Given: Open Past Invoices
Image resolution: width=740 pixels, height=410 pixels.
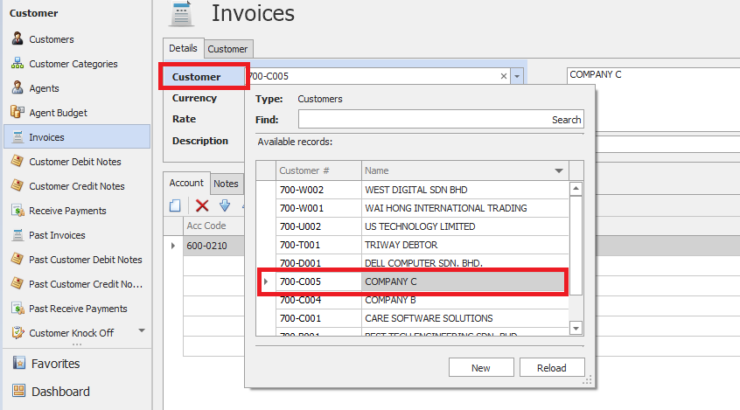Looking at the screenshot, I should coord(57,235).
